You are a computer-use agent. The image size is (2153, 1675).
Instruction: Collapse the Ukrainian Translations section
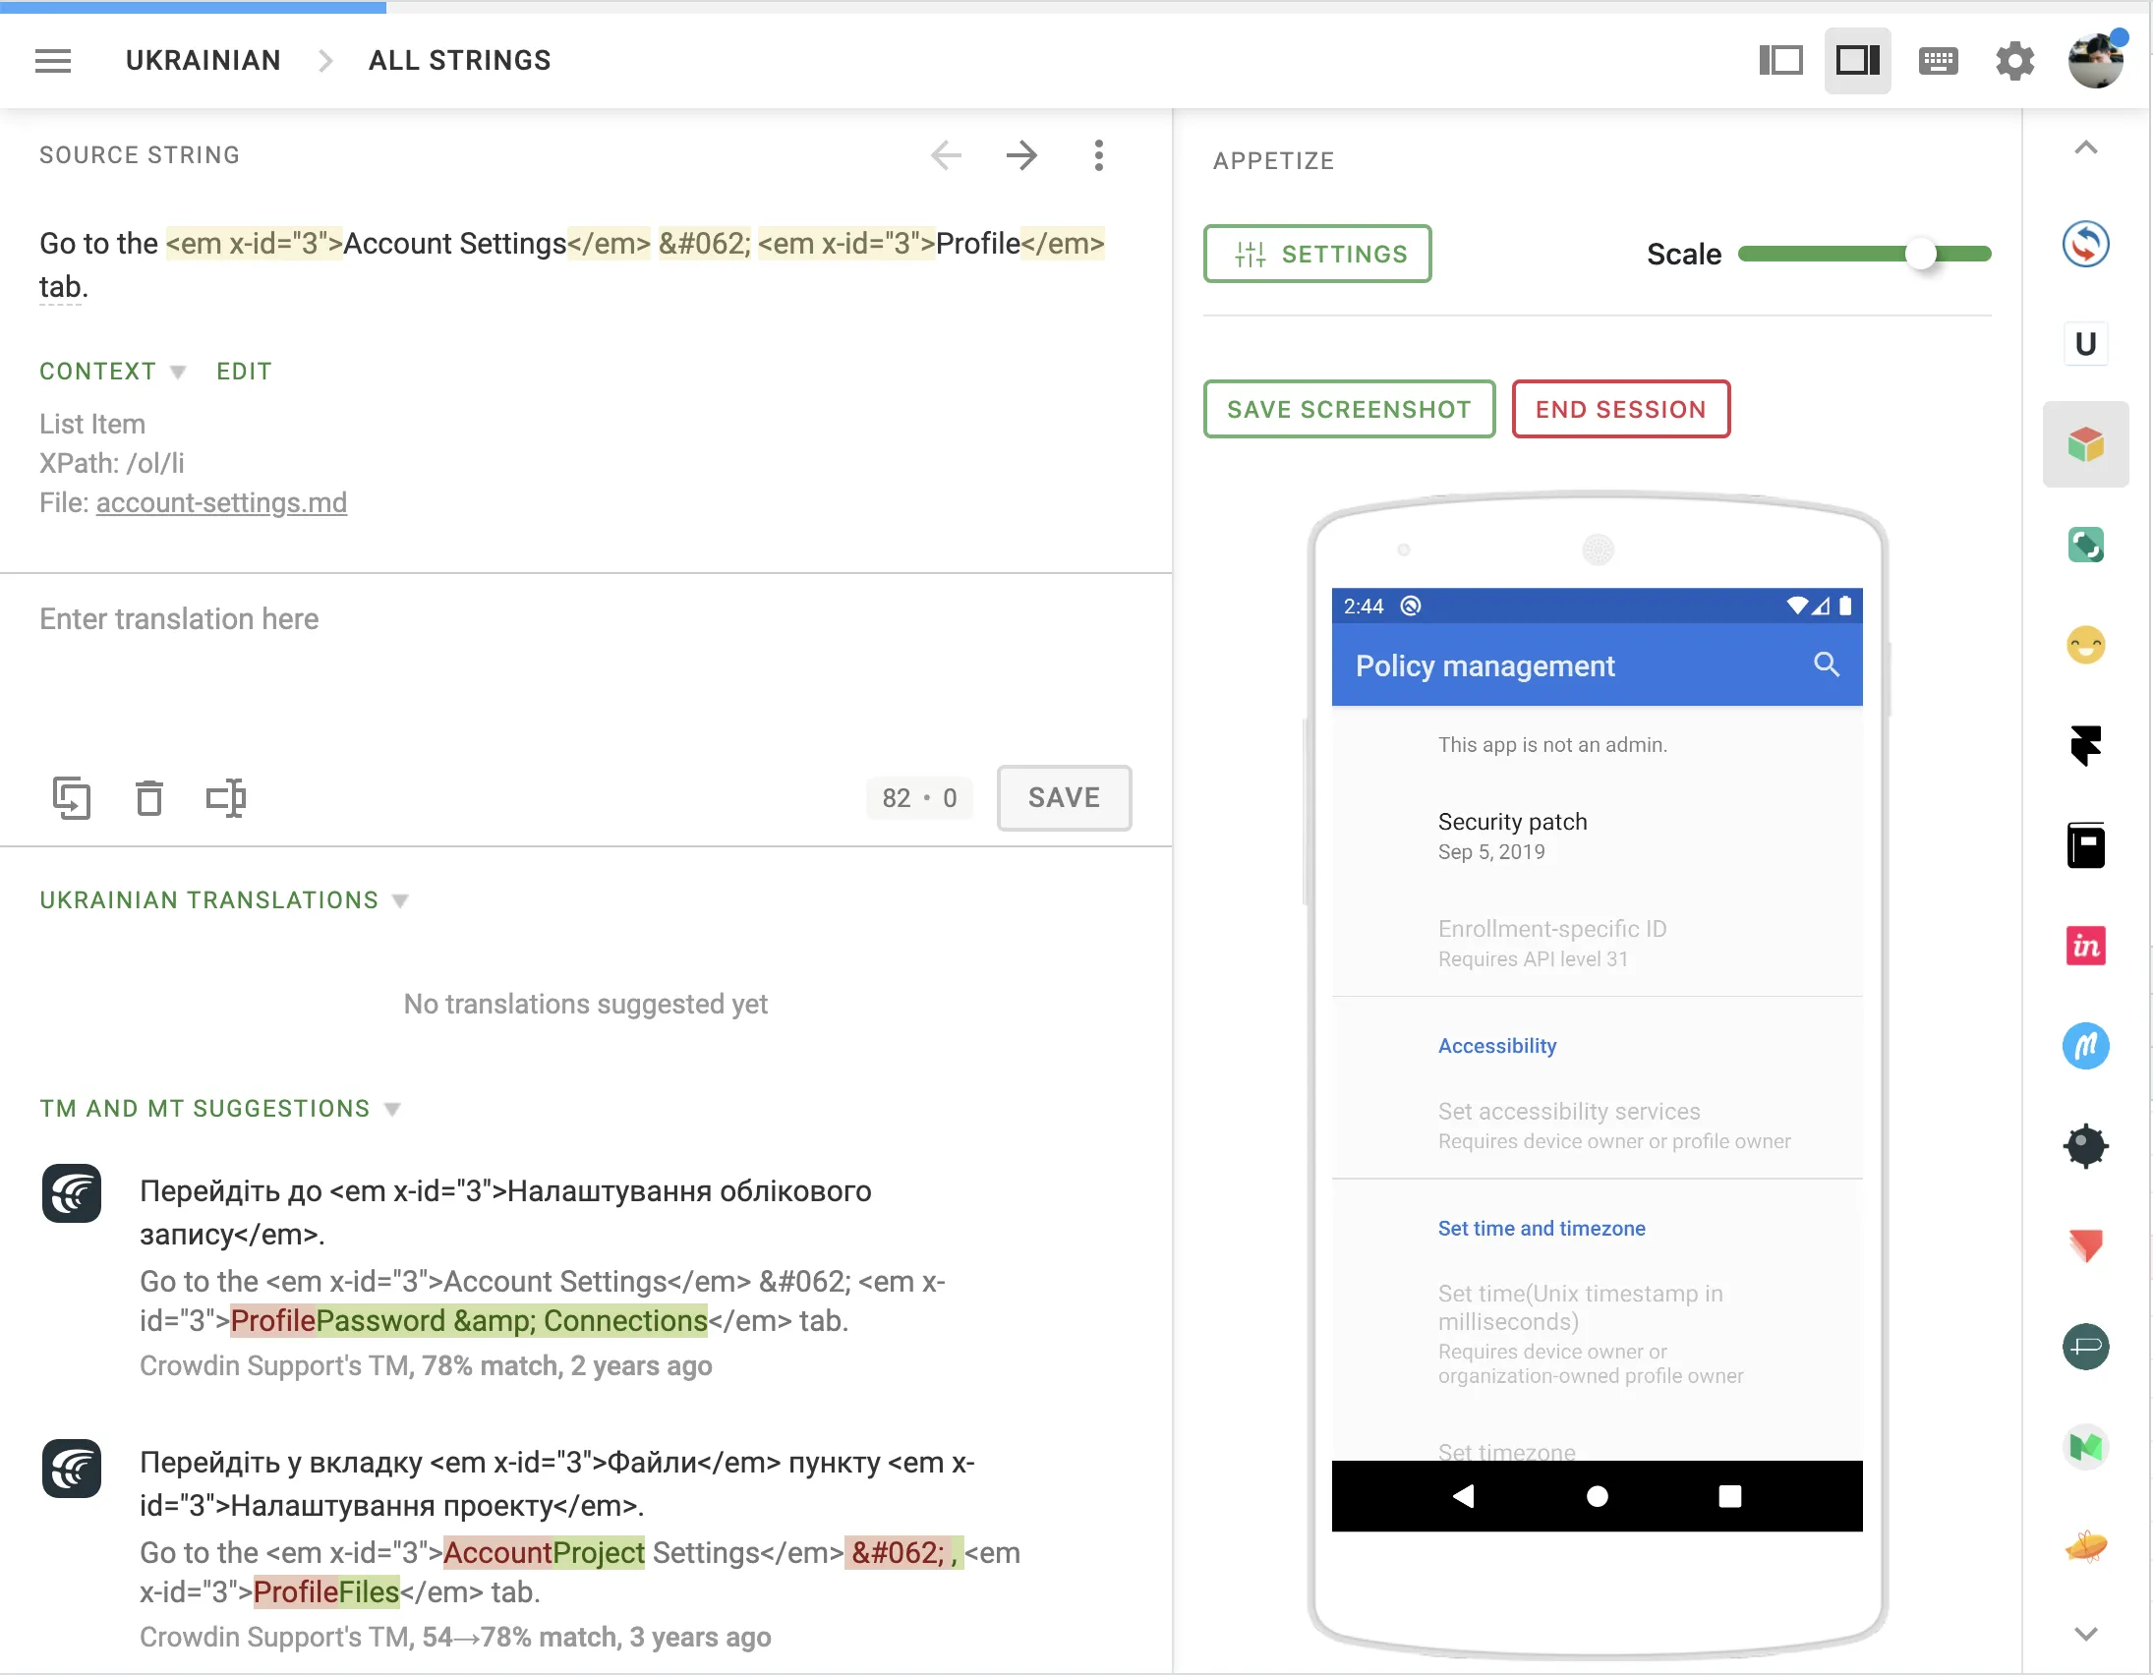coord(399,901)
